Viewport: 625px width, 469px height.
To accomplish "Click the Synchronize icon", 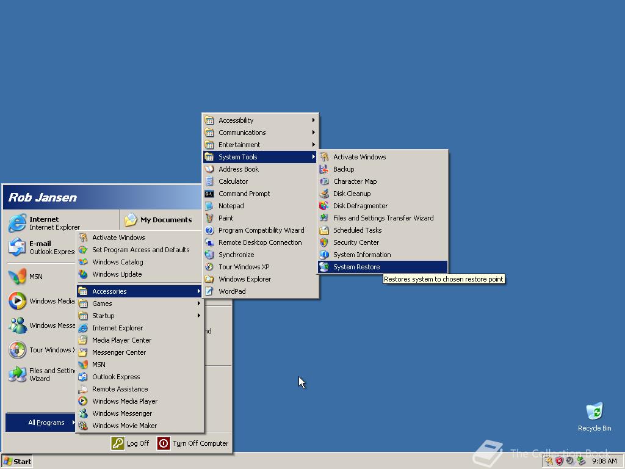I will coord(209,255).
